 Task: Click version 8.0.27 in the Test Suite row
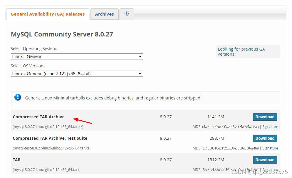166,138
